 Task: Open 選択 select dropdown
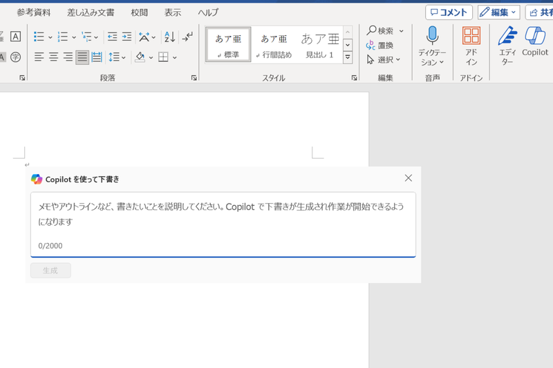(383, 59)
